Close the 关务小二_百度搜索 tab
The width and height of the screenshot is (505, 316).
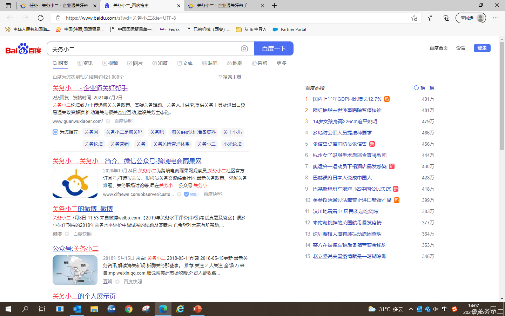[x=179, y=6]
